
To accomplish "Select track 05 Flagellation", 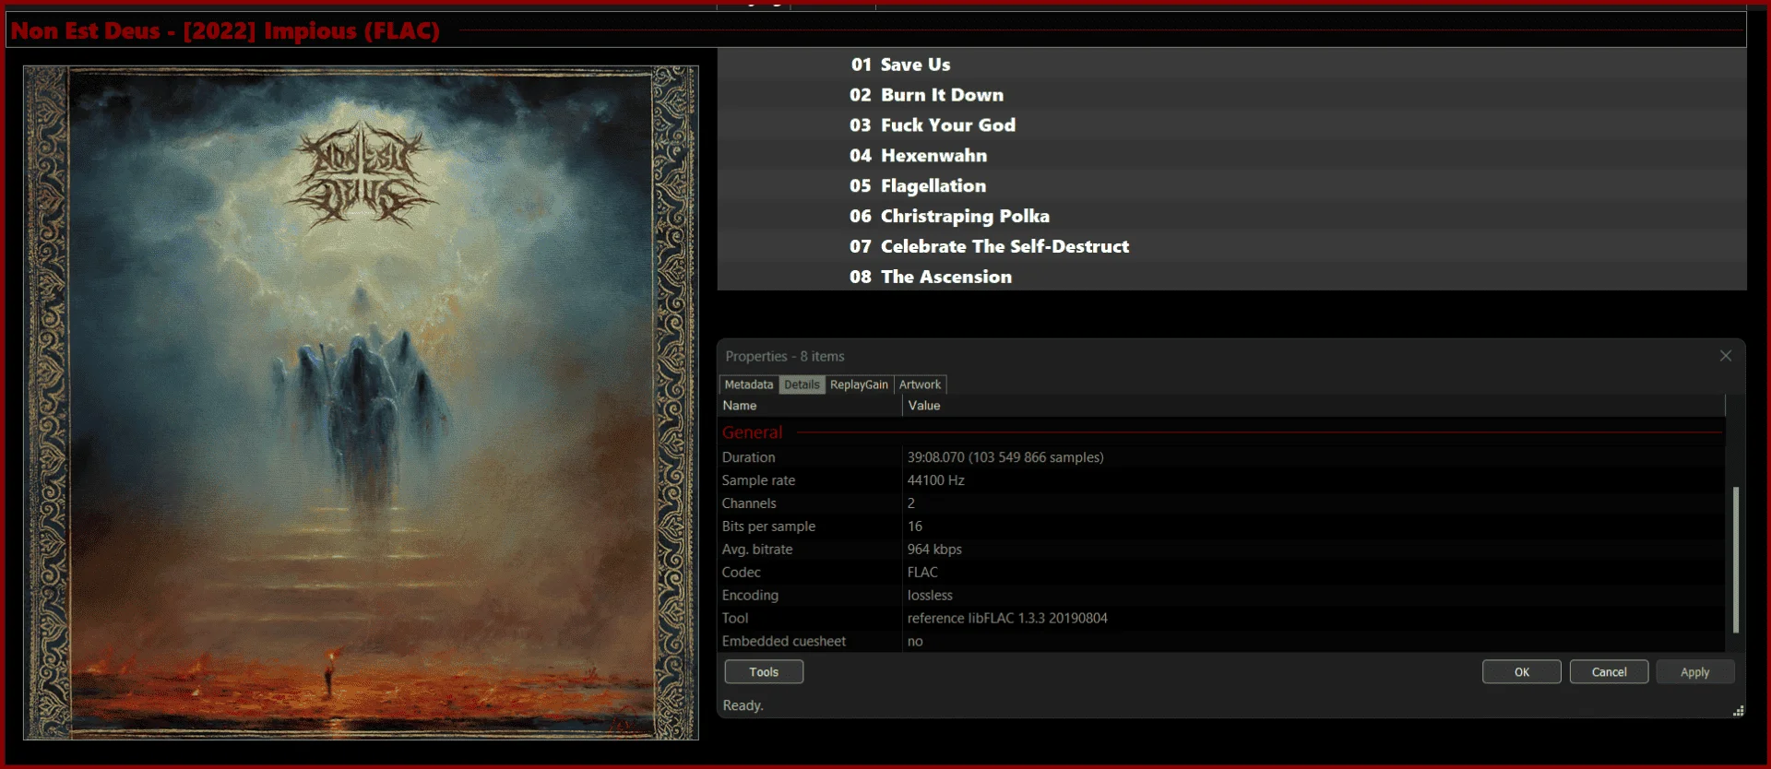I will [x=1231, y=186].
